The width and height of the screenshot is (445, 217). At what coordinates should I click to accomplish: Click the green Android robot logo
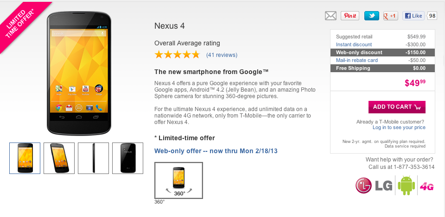[406, 186]
